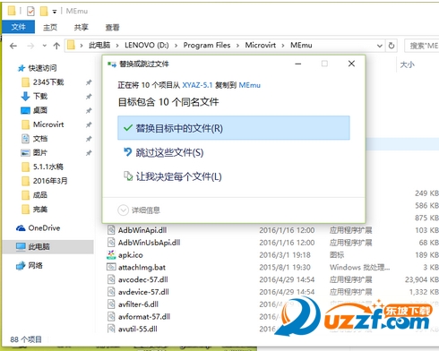Click MEmu in address breadcrumb
This screenshot has height=351, width=439.
(x=301, y=45)
